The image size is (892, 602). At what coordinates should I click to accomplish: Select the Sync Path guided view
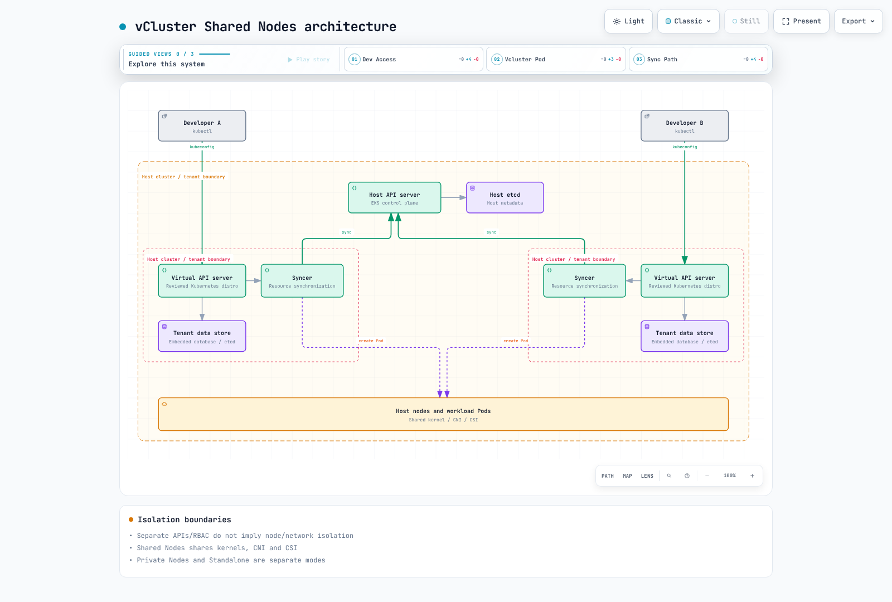coord(698,59)
